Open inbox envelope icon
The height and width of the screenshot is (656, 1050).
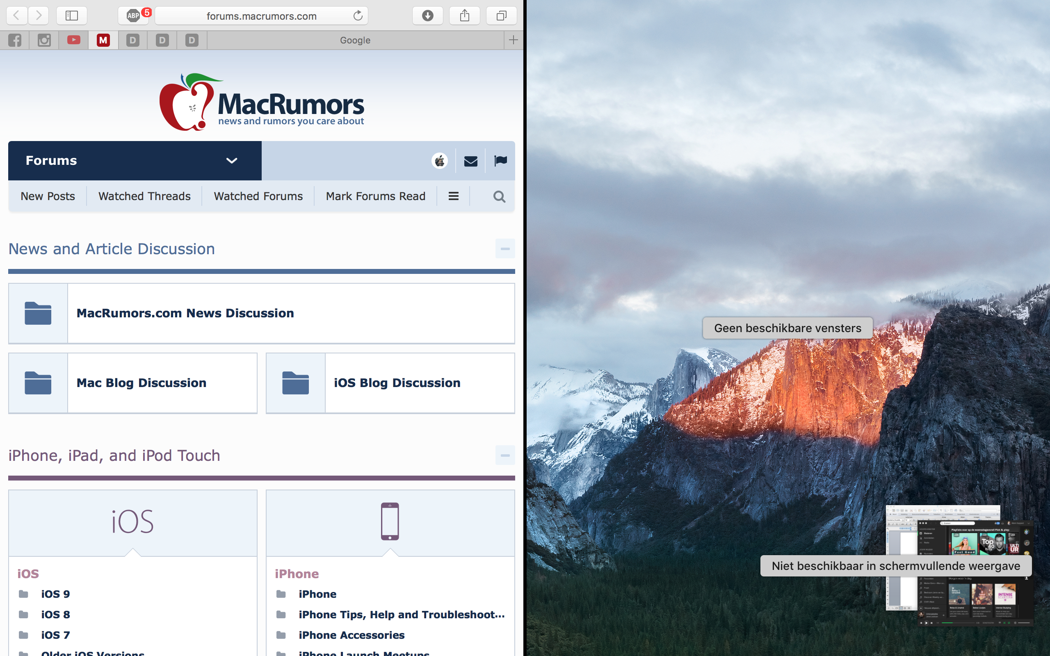[470, 162]
